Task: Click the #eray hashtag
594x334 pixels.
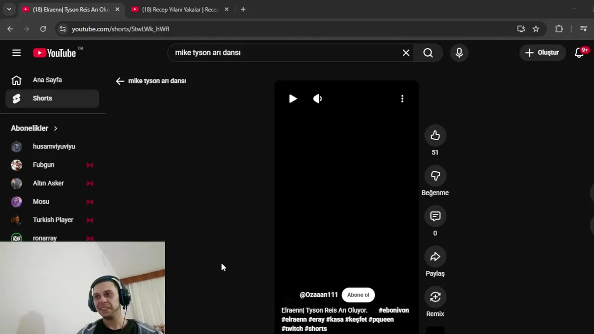Action: click(x=316, y=320)
